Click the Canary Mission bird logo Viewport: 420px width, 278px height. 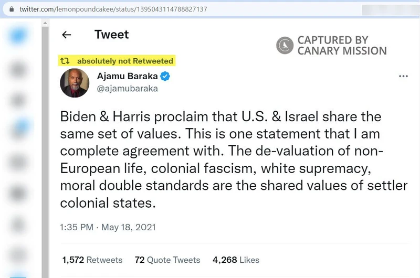pos(285,46)
